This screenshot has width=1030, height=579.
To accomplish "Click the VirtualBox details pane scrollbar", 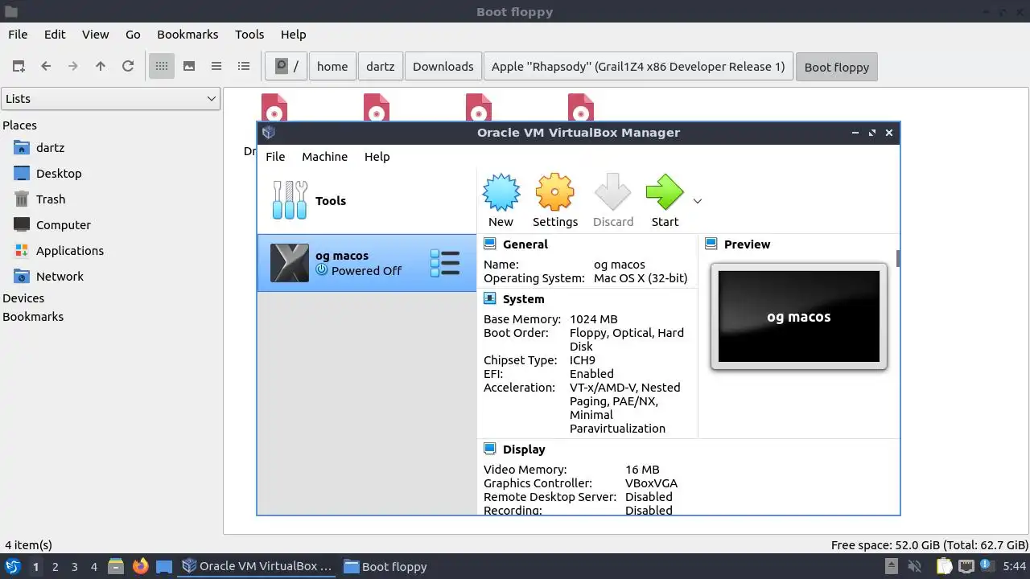I will coord(897,259).
